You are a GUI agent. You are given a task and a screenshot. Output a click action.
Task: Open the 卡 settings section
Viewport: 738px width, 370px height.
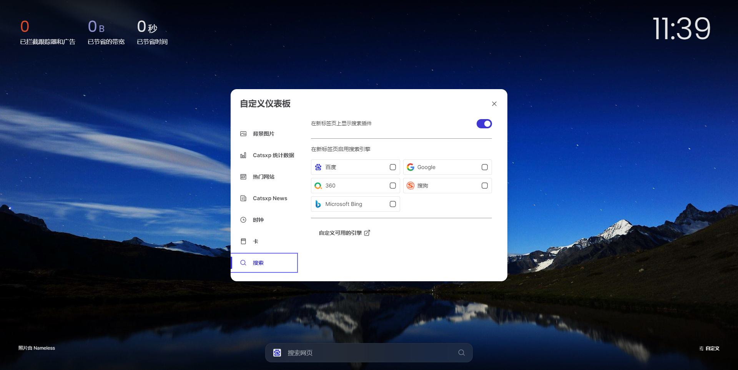[243, 241]
